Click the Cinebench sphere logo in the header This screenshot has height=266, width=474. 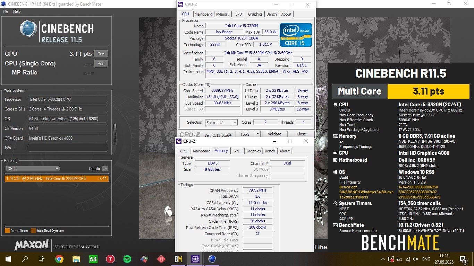28,29
